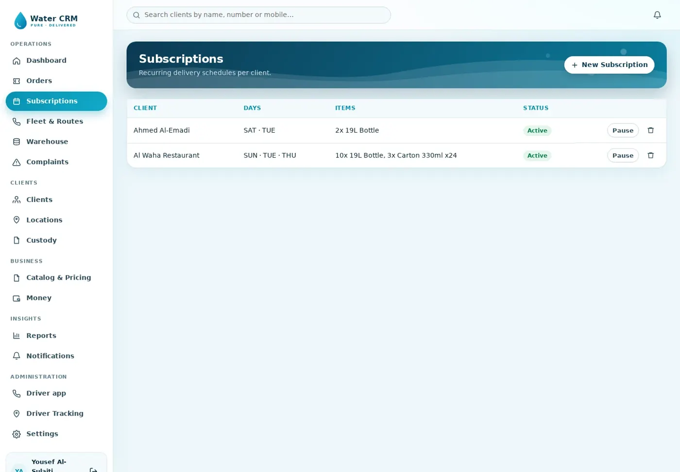Click the client name Ahmed Al-Emadi
Viewport: 680px width, 472px height.
click(162, 130)
